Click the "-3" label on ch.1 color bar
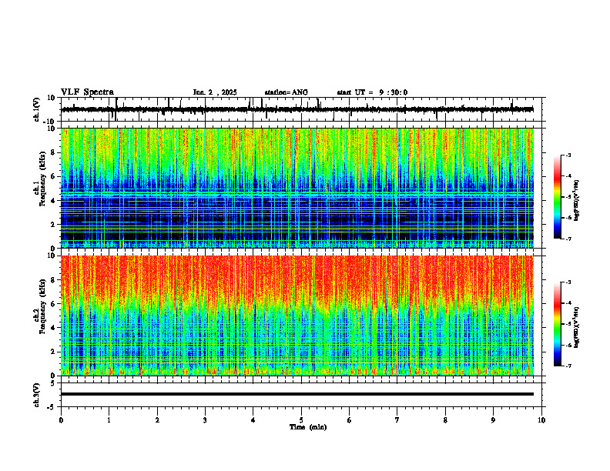 point(568,155)
